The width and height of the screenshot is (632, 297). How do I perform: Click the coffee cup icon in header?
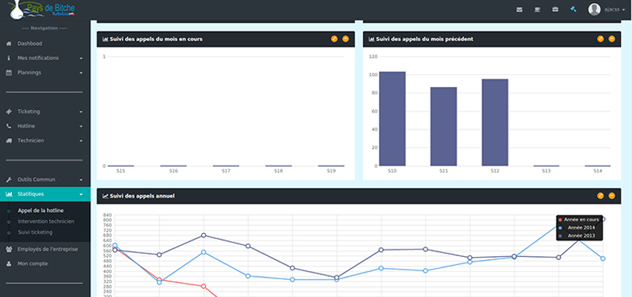[537, 10]
